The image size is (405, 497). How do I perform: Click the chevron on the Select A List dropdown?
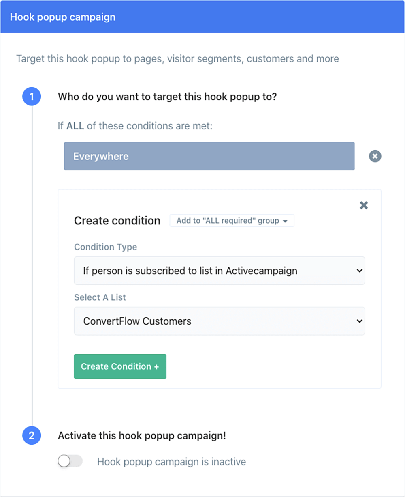[359, 321]
